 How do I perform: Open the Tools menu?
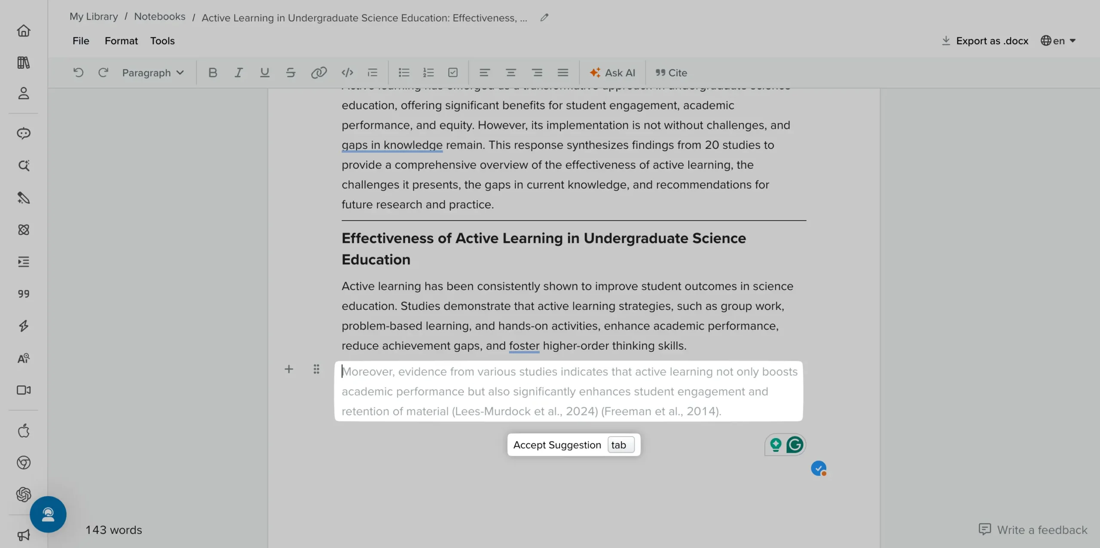(x=162, y=41)
